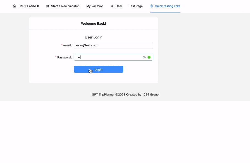The height and width of the screenshot is (163, 250).
Task: Click the Welcome Back! card header
Action: [x=93, y=24]
